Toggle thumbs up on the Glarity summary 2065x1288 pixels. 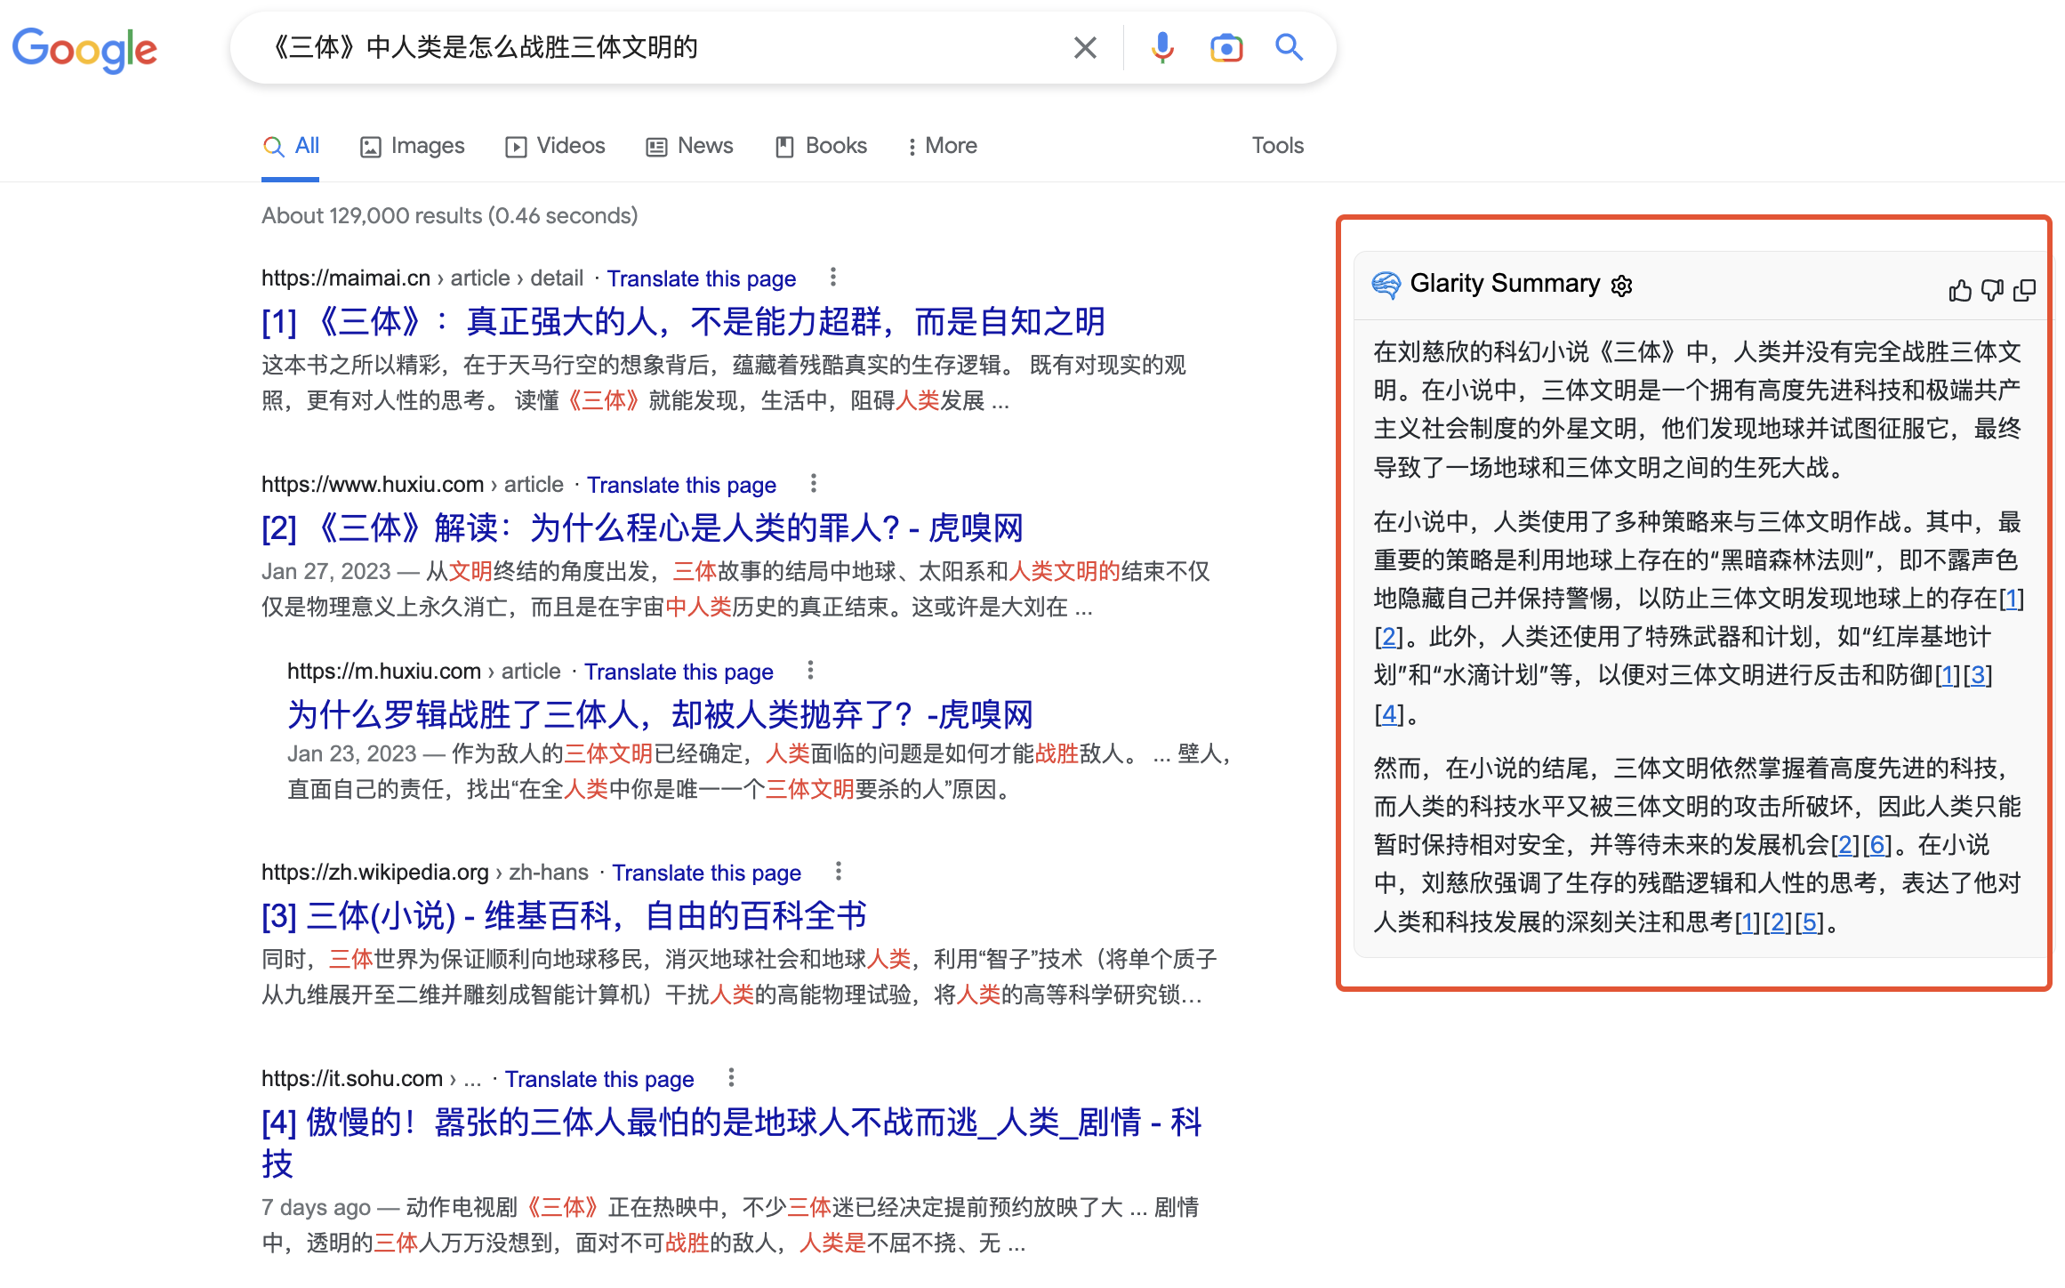[x=1961, y=290]
